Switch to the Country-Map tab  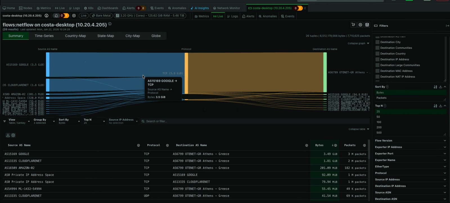click(75, 36)
